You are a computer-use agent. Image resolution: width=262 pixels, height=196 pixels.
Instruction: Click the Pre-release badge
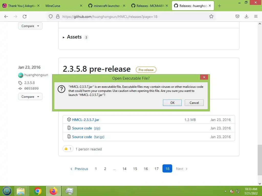[146, 70]
